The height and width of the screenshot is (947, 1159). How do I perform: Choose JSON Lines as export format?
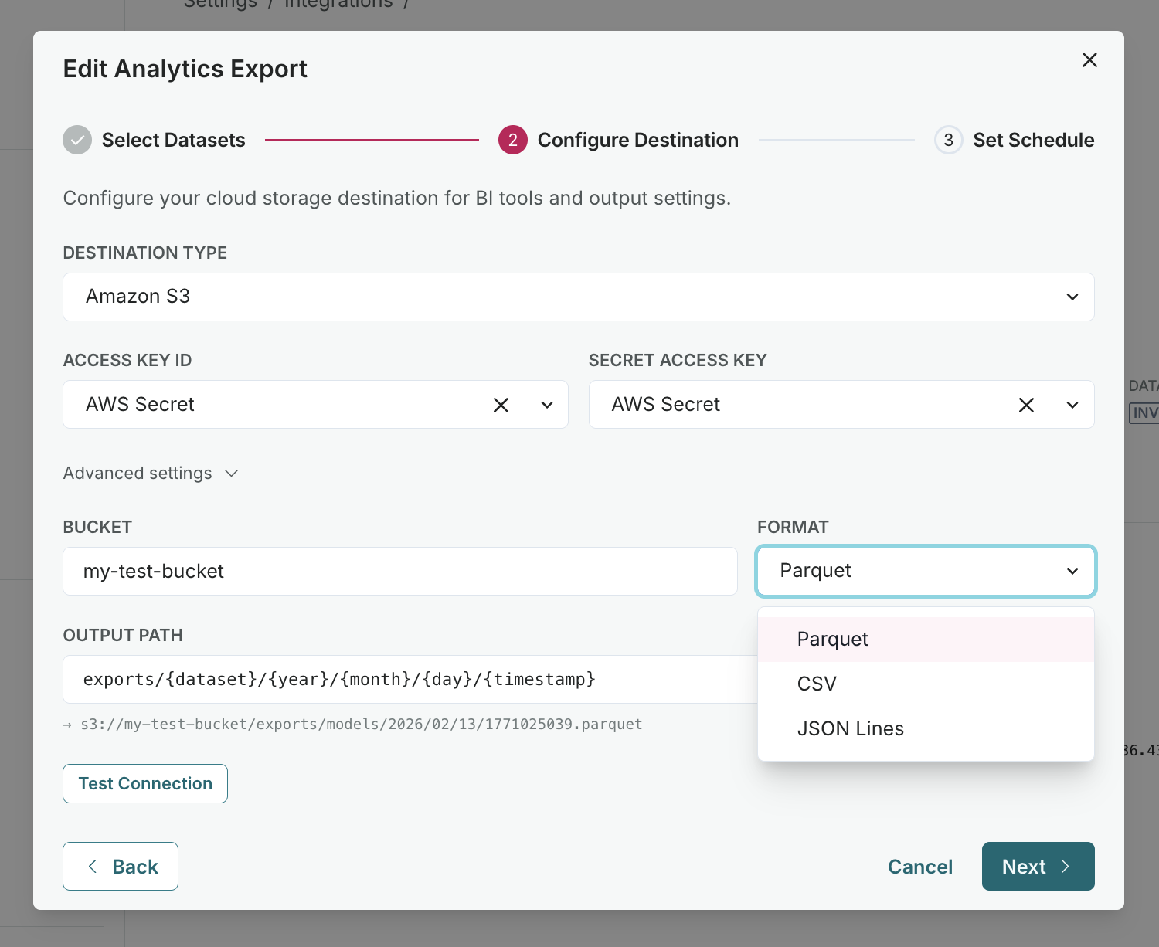850,728
